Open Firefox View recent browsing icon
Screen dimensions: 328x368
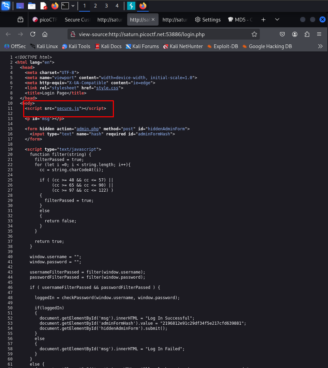pyautogui.click(x=21, y=20)
